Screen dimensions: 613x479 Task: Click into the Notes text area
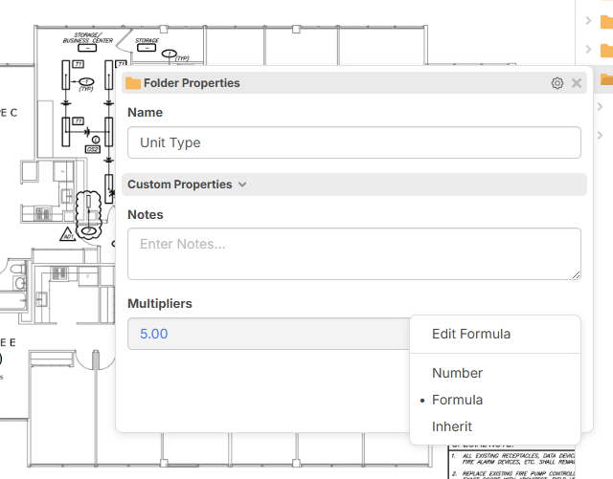coord(353,253)
